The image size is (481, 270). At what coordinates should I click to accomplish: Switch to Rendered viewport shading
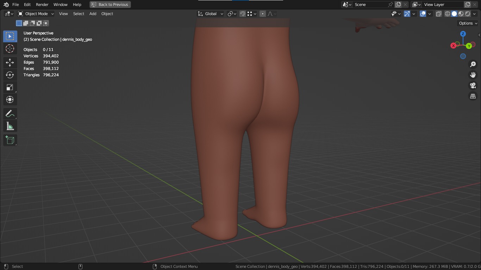pos(468,14)
